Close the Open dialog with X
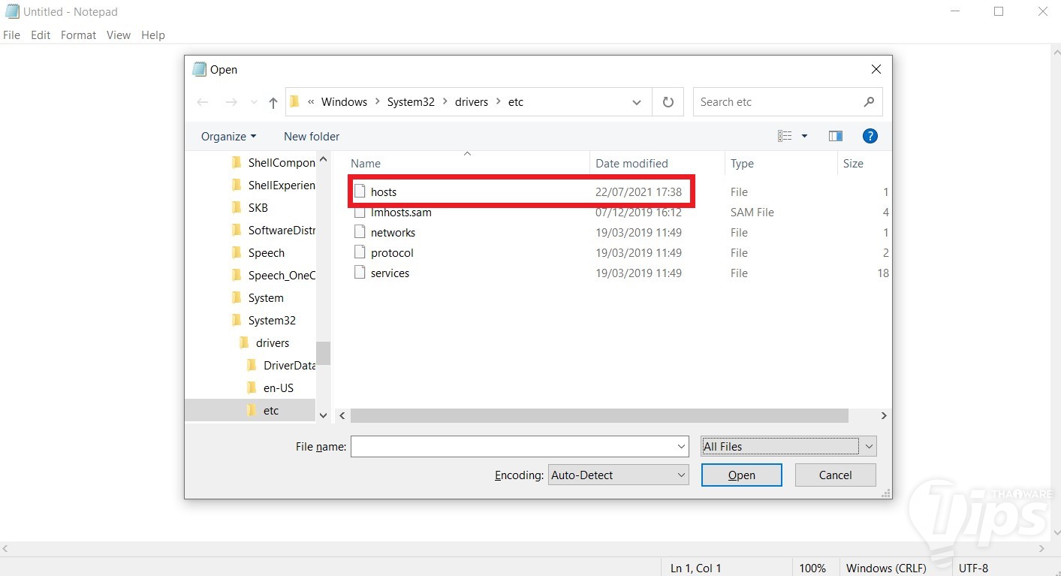 click(x=876, y=69)
